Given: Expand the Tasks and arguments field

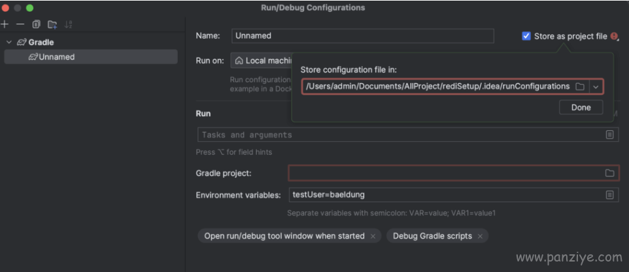Looking at the screenshot, I should [610, 135].
